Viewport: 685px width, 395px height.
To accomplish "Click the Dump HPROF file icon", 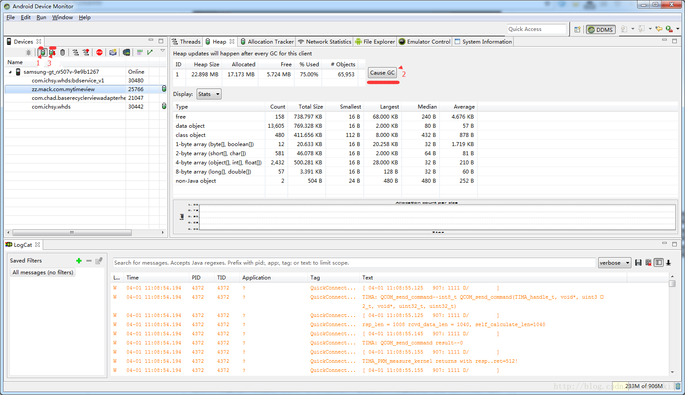I will pyautogui.click(x=52, y=52).
